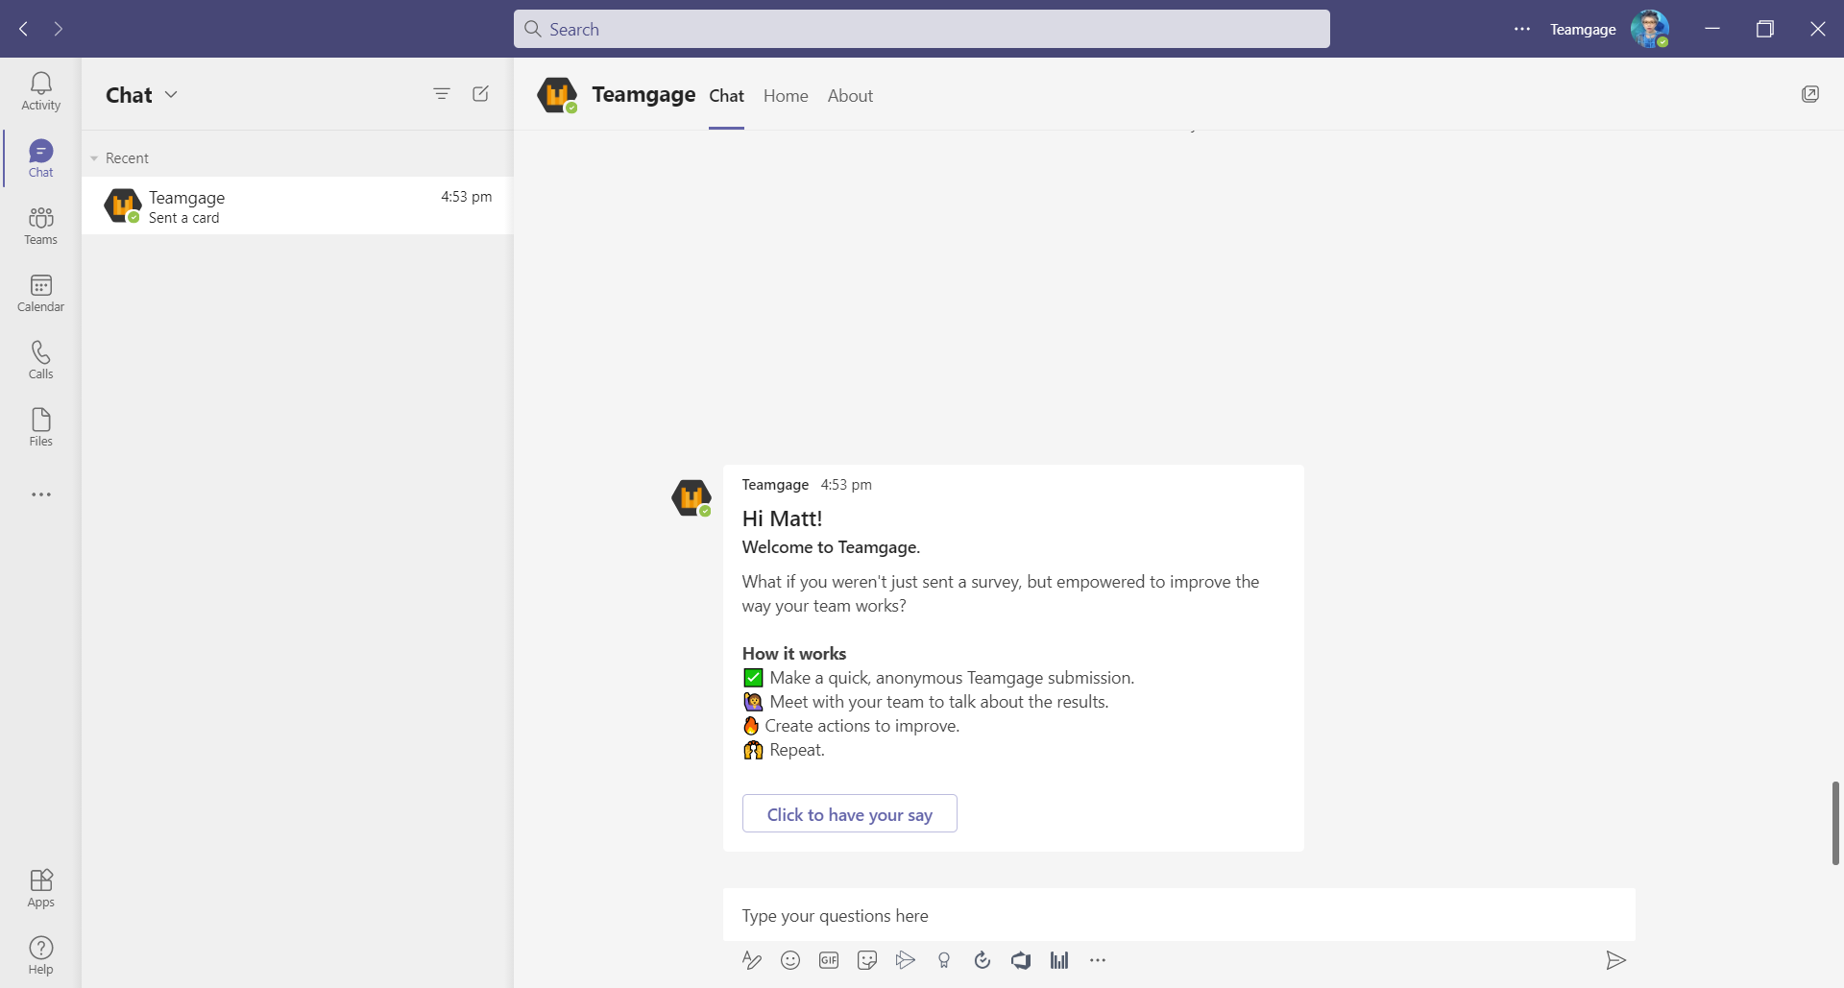
Task: Click the 'How it works' heading
Action: 794,653
